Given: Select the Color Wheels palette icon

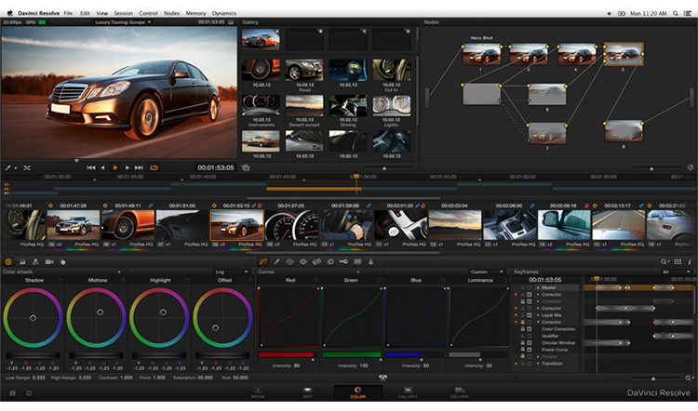Looking at the screenshot, I should pyautogui.click(x=8, y=262).
